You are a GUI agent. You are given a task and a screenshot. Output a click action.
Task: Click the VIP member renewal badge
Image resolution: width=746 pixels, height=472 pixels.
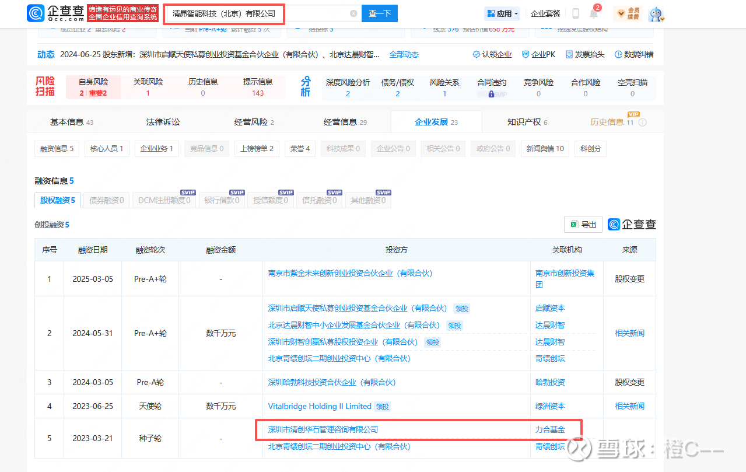628,13
